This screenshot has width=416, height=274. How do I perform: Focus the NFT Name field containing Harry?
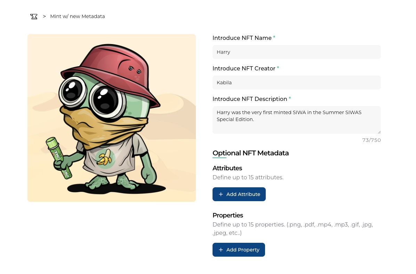296,52
